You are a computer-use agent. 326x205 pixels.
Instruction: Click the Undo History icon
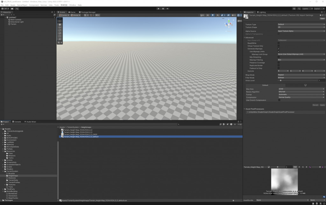[294, 9]
